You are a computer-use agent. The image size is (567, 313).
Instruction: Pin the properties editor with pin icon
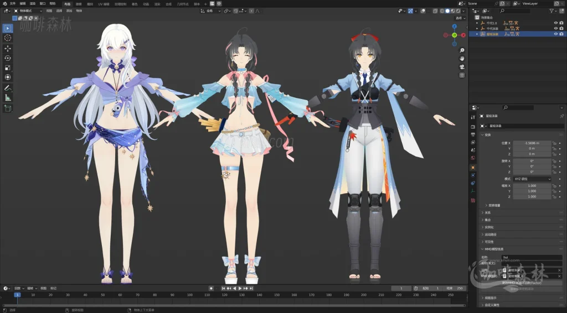561,116
